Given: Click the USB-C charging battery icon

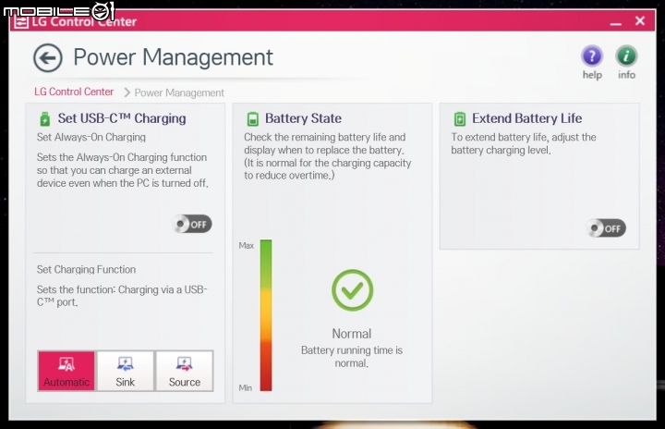Looking at the screenshot, I should coord(45,119).
